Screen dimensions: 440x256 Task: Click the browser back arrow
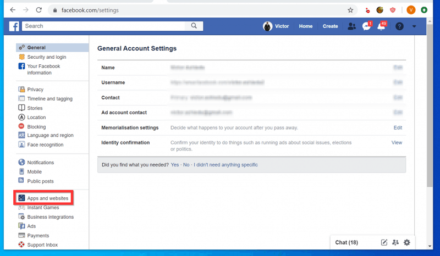tap(13, 10)
